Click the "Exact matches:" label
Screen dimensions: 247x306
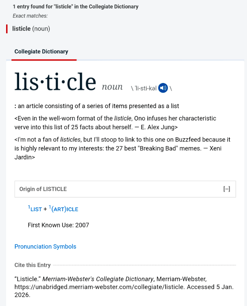click(x=30, y=16)
